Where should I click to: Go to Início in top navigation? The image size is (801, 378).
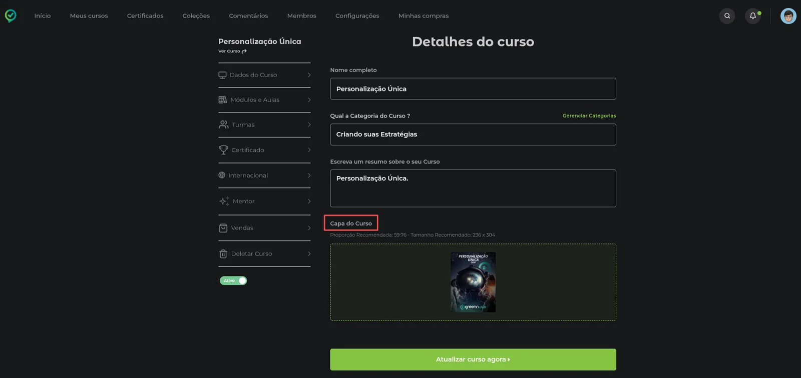pos(43,16)
